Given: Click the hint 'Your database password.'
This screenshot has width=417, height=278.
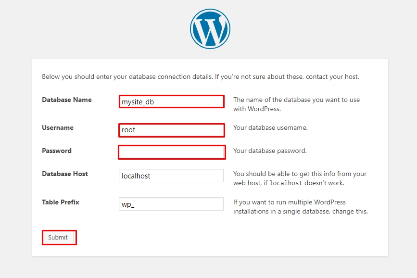Looking at the screenshot, I should click(x=270, y=151).
